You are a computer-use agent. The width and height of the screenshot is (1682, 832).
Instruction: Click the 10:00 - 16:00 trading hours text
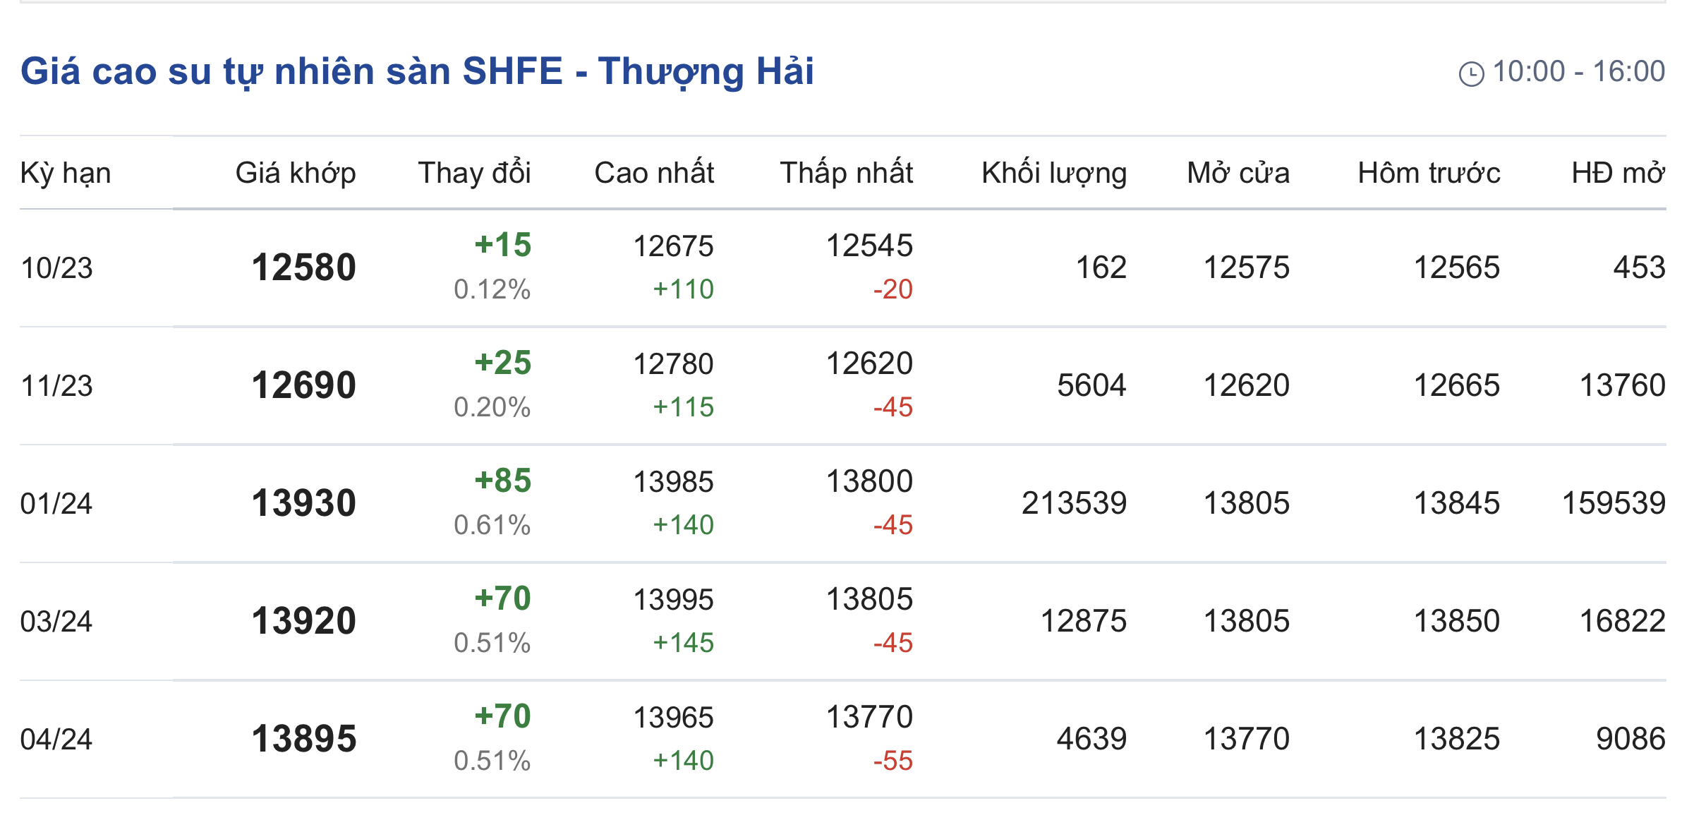1579,72
